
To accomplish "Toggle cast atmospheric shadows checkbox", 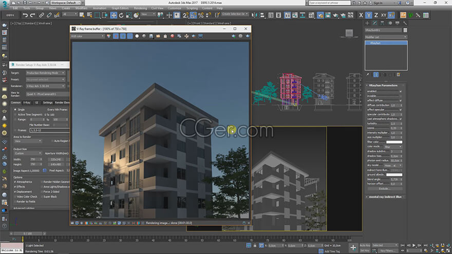I will pos(401,119).
